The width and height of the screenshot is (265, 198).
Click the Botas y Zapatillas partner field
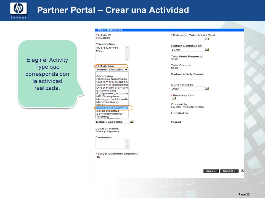pos(112,122)
